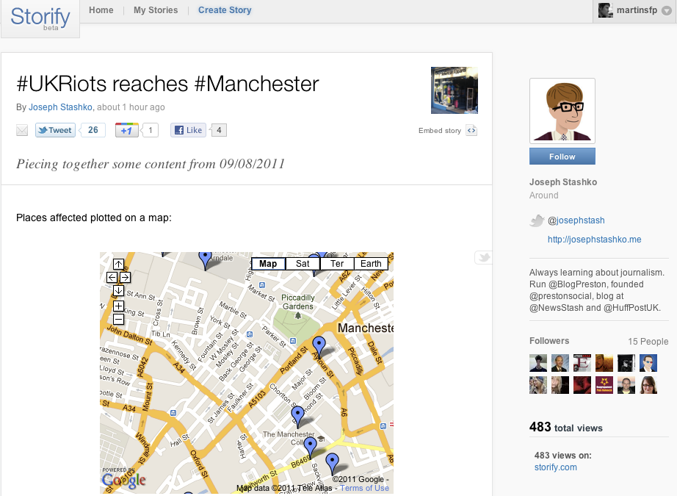Zoom in the map with plus
The width and height of the screenshot is (677, 496).
coord(118,306)
